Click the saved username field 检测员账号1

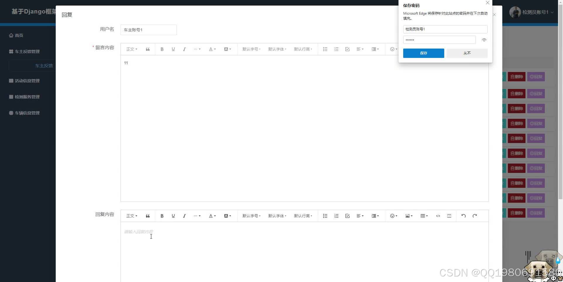pos(445,29)
